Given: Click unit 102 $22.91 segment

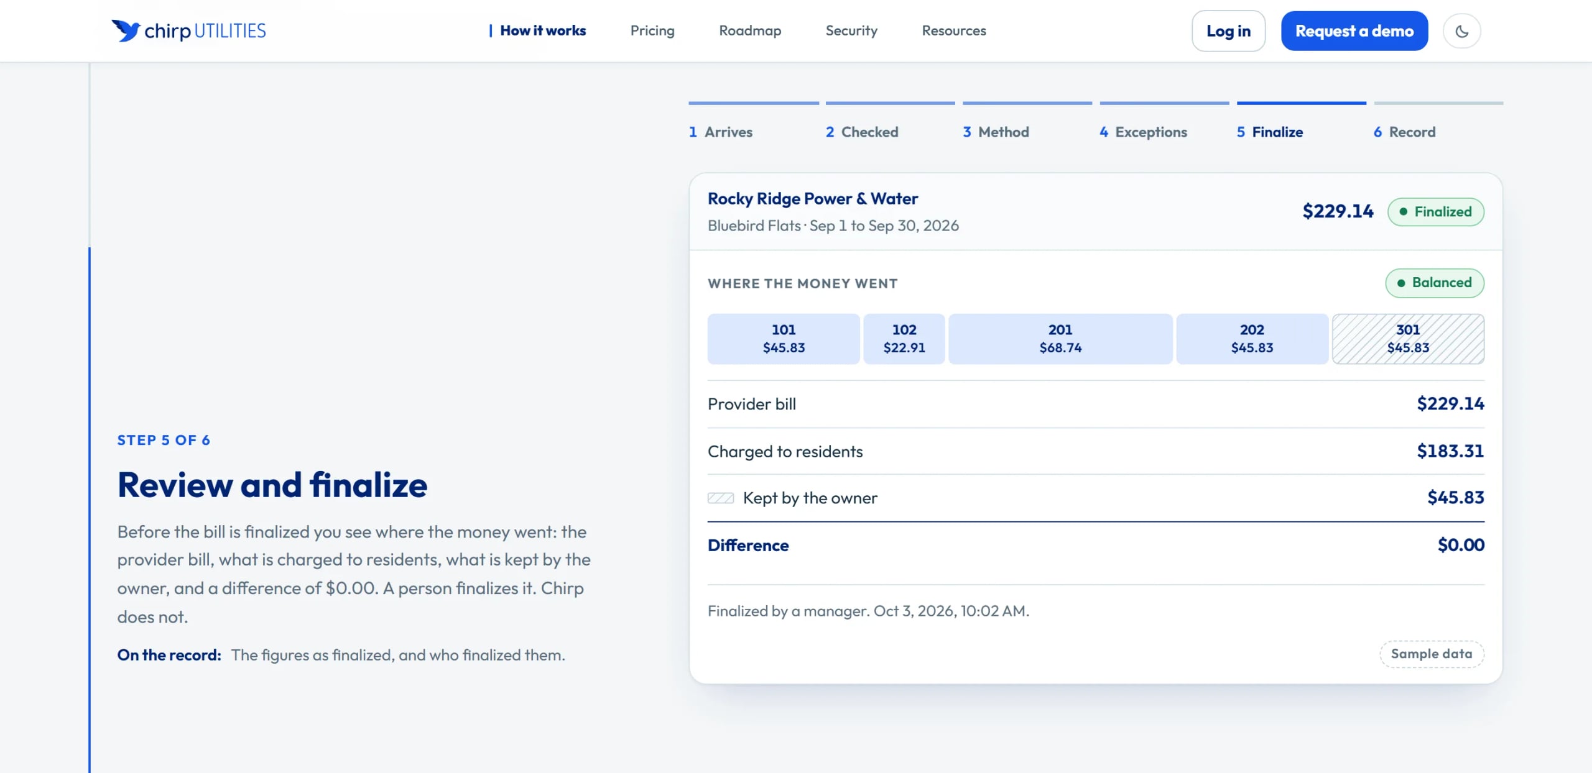Looking at the screenshot, I should (x=904, y=339).
